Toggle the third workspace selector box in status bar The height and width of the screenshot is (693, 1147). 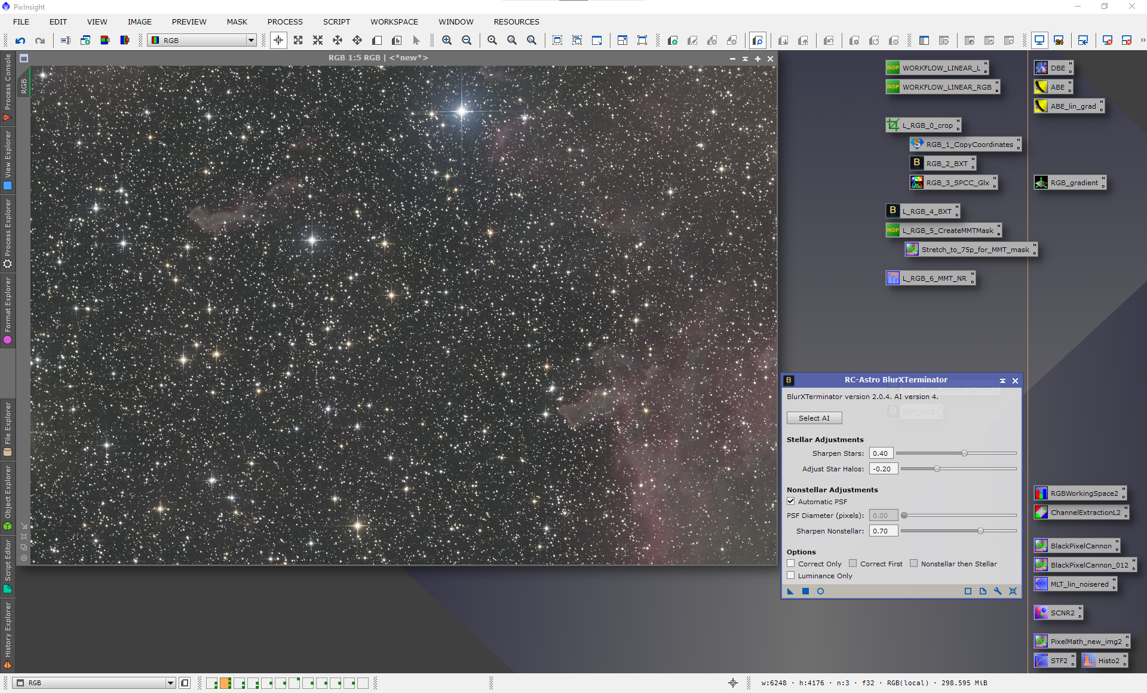pyautogui.click(x=239, y=683)
